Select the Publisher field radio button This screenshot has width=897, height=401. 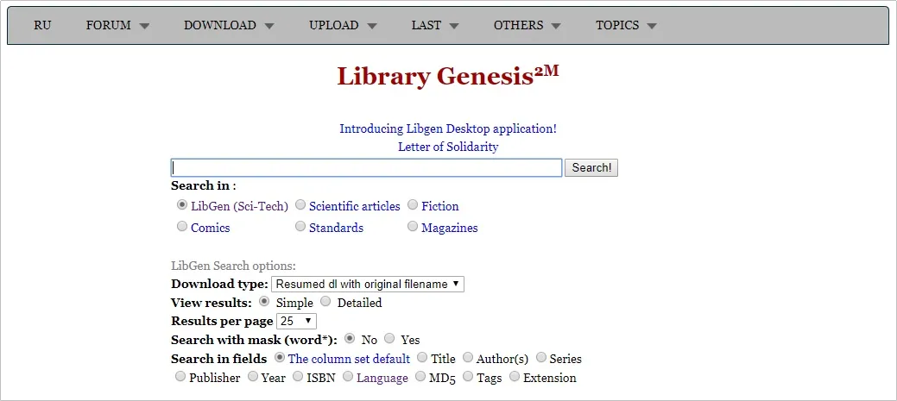pyautogui.click(x=180, y=376)
